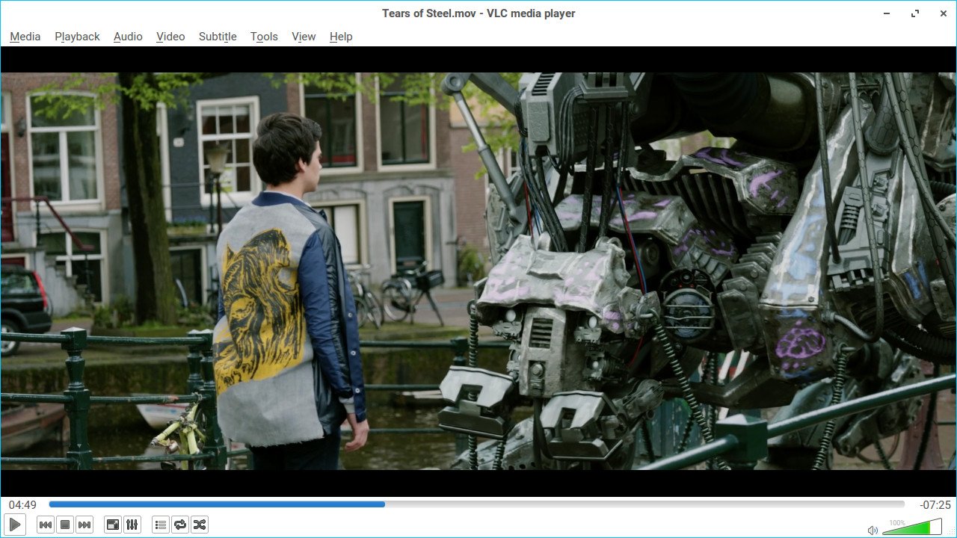Screen dimensions: 957x538
Task: Toggle fullscreen video mode
Action: pos(113,525)
